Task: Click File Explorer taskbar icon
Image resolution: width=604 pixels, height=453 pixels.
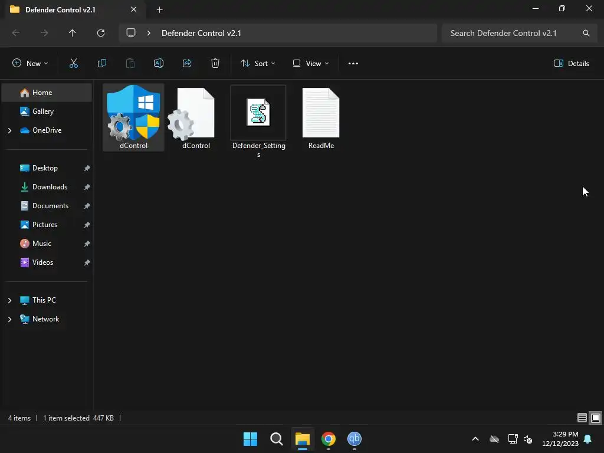Action: [303, 439]
